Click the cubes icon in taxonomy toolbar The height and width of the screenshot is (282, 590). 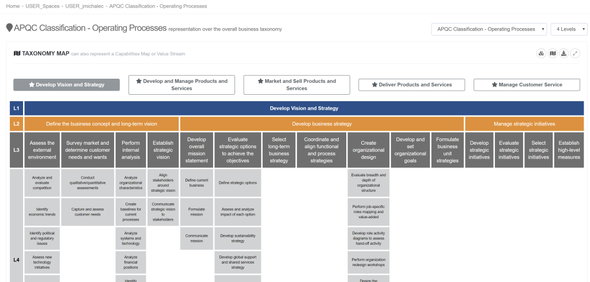point(541,53)
